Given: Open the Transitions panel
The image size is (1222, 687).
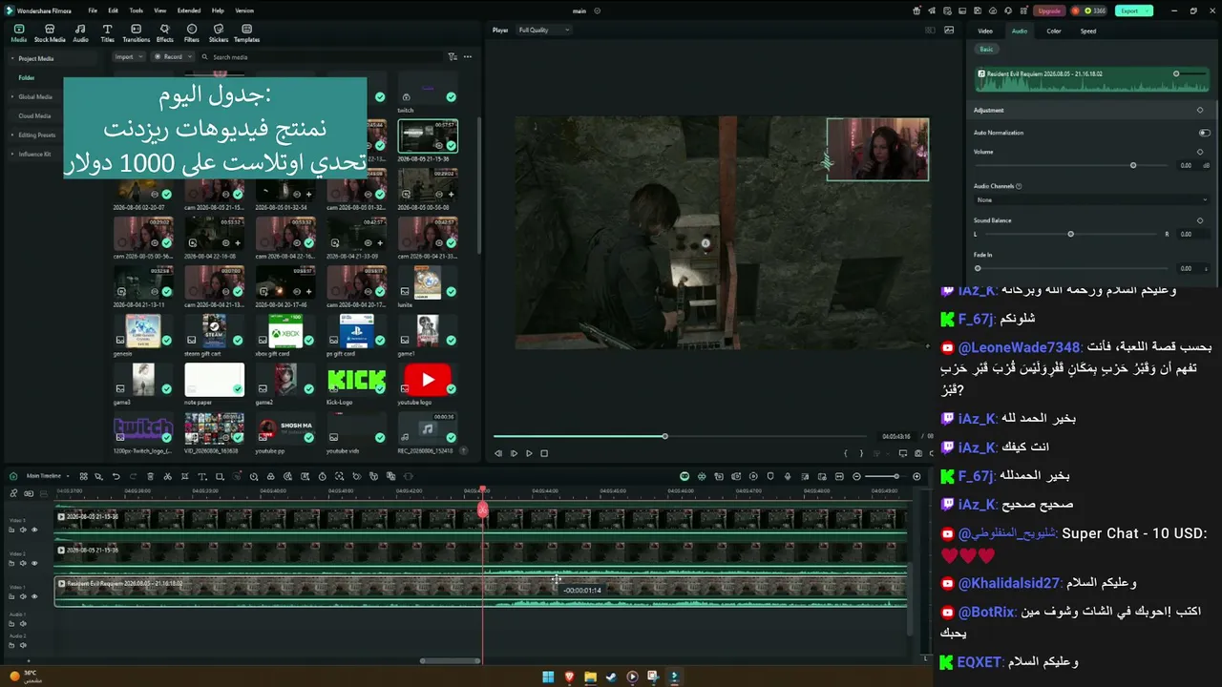Looking at the screenshot, I should 137,33.
